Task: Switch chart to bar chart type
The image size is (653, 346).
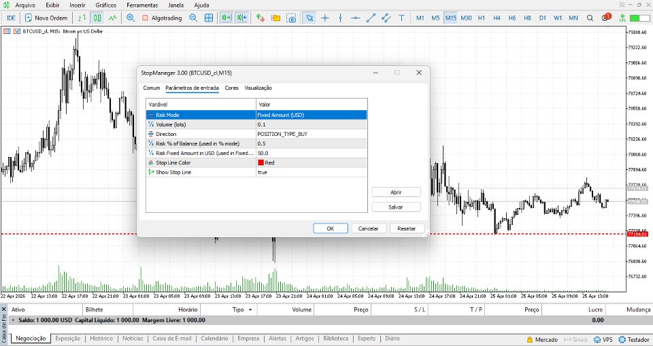Action: click(x=82, y=18)
